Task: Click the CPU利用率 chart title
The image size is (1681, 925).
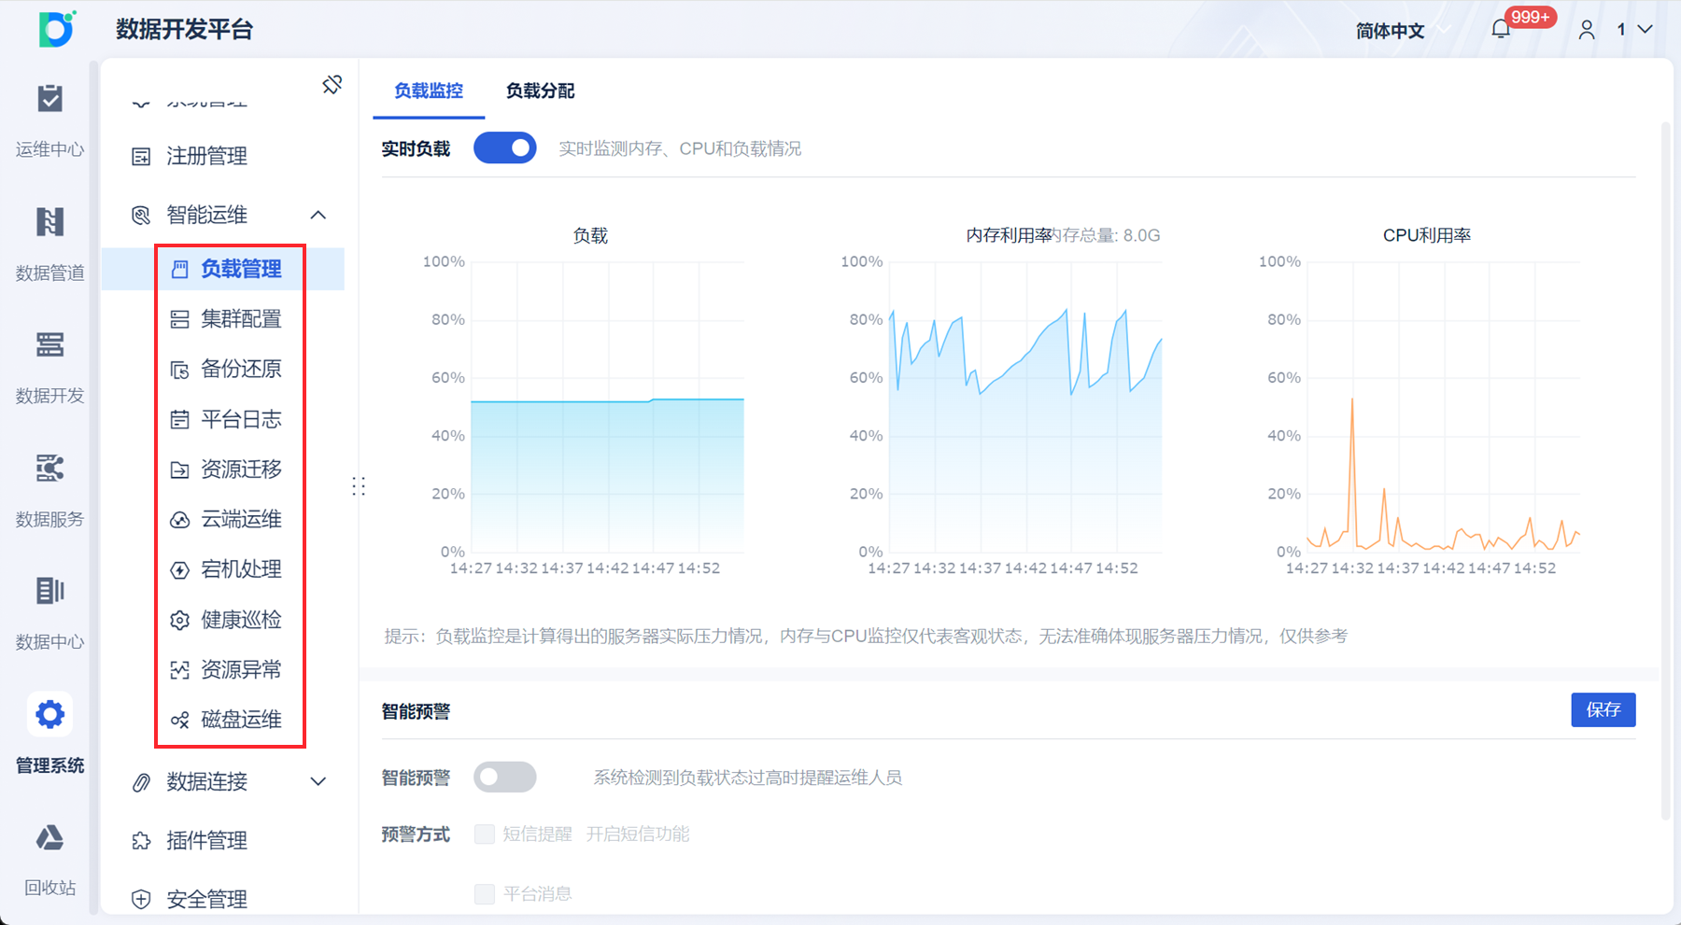Action: pos(1426,236)
